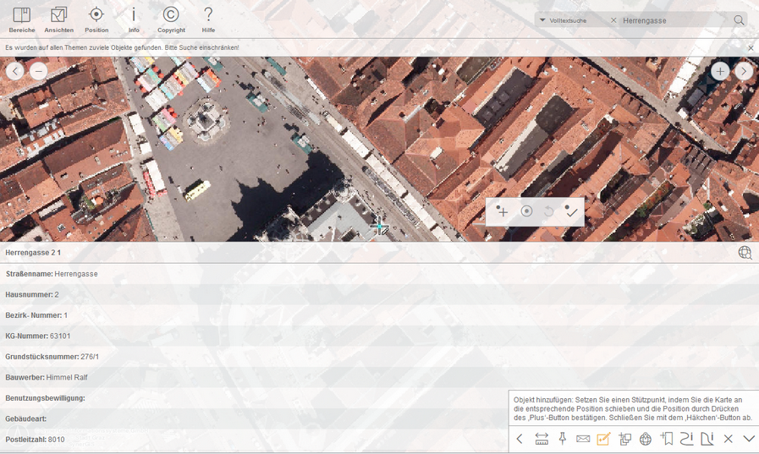Image resolution: width=759 pixels, height=454 pixels.
Task: Click the Herrengasse search input field
Action: click(673, 20)
